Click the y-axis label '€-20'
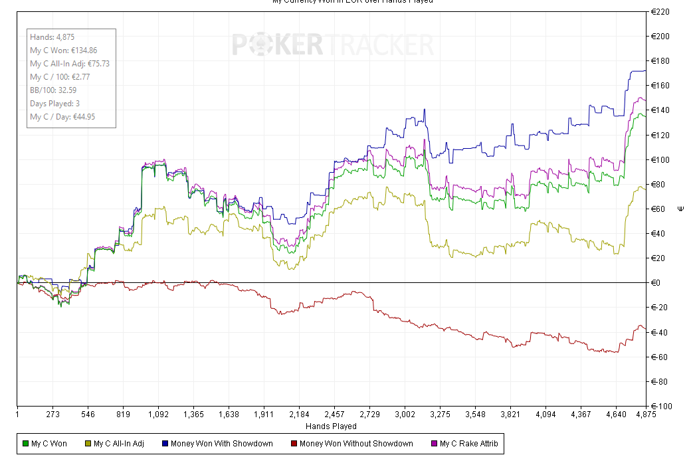The width and height of the screenshot is (693, 461). point(659,308)
